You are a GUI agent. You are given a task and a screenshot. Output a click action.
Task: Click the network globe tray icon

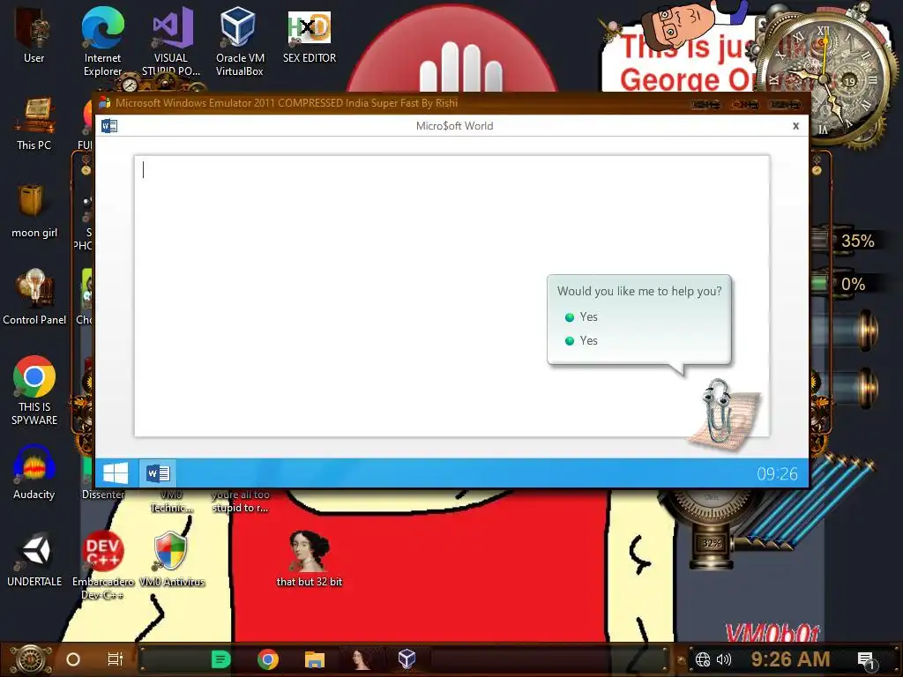(703, 659)
